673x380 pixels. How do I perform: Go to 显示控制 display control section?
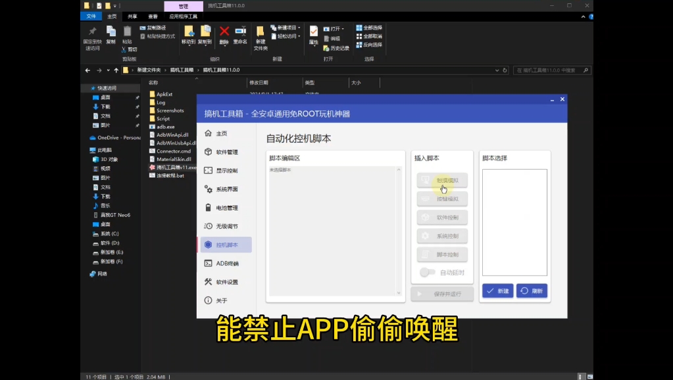tap(226, 170)
